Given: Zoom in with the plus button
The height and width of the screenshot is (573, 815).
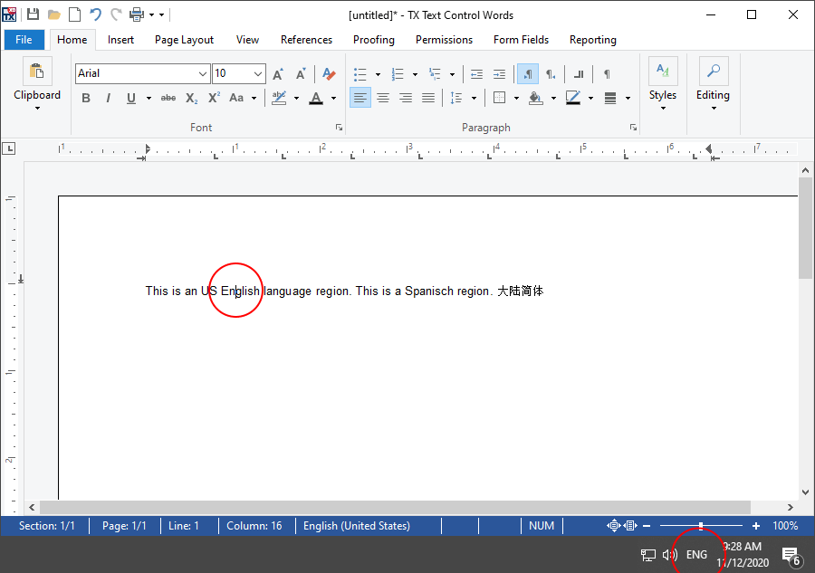Looking at the screenshot, I should [756, 526].
